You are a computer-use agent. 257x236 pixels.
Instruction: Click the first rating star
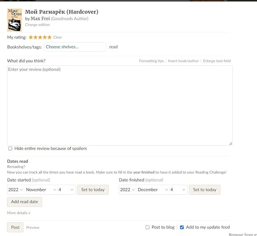click(30, 38)
